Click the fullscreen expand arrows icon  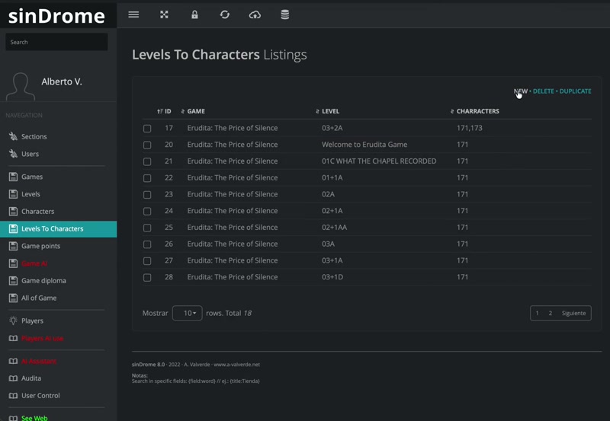[164, 14]
